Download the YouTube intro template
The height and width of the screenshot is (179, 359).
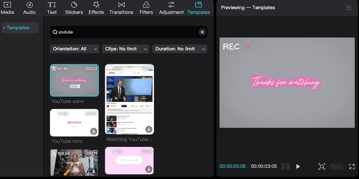coord(94,131)
